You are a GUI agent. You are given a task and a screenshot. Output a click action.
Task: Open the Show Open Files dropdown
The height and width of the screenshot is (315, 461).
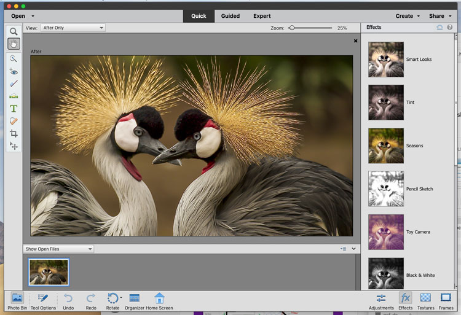pos(58,249)
